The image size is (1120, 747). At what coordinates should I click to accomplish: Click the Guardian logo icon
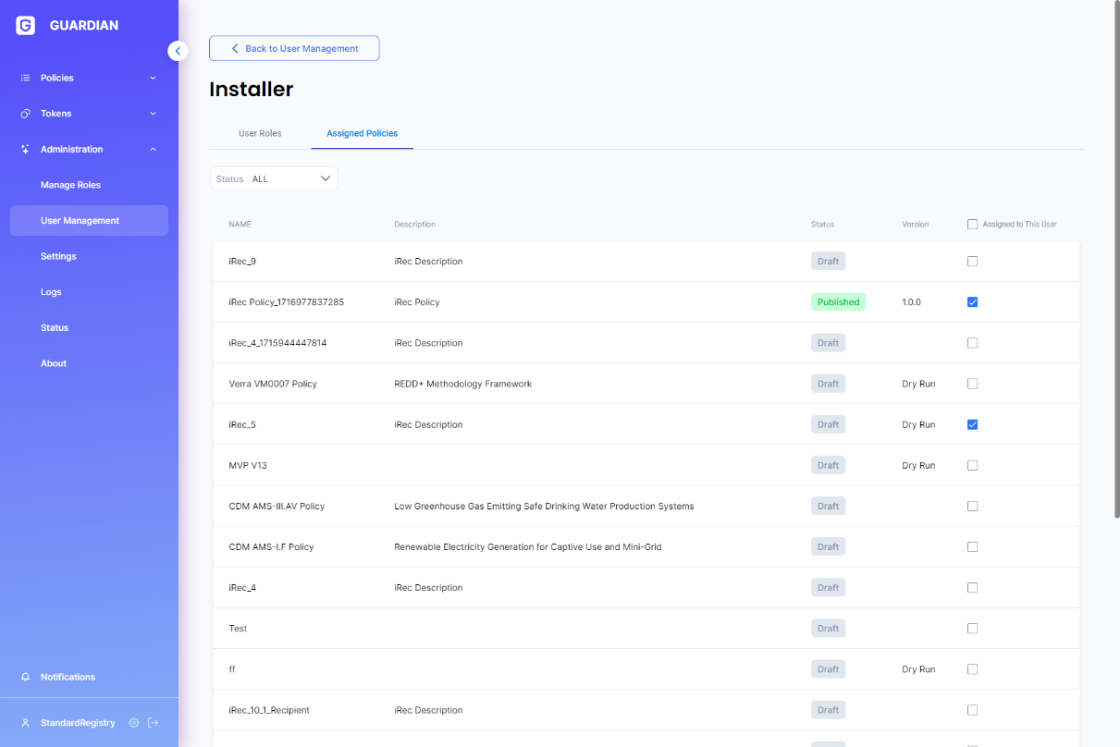pos(26,26)
